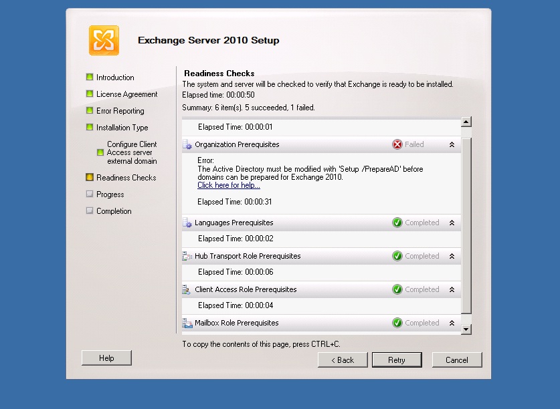Go back with the < Back button
This screenshot has width=560, height=409.
(343, 360)
